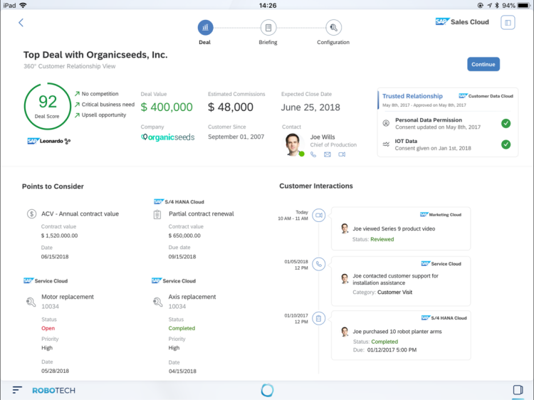Screen dimensions: 534x400
Task: Click the 'Reviewed' status text
Action: 382,239
